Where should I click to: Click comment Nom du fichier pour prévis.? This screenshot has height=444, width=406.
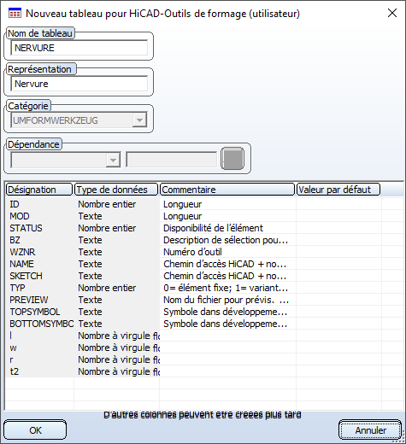(227, 300)
